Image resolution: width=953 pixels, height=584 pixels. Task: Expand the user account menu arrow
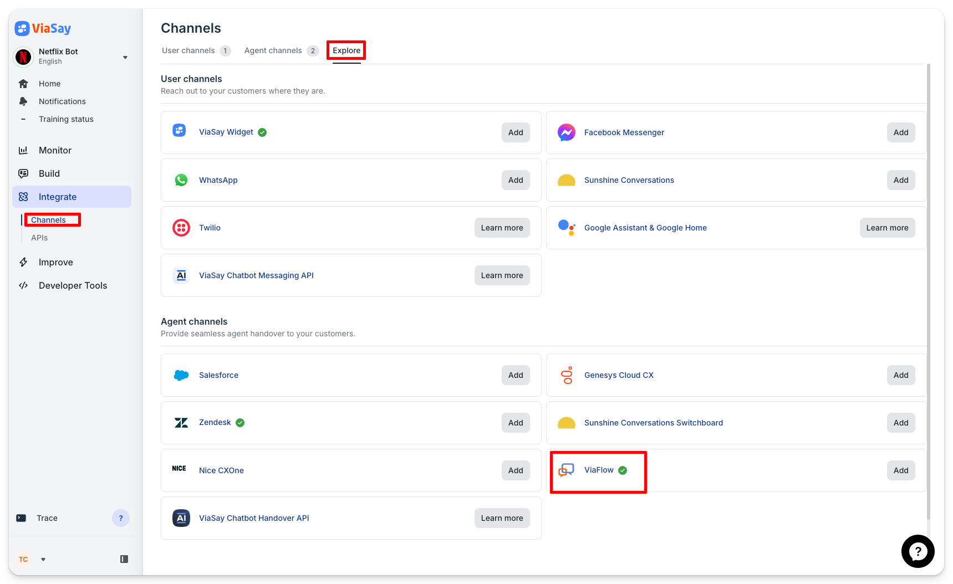[x=43, y=560]
